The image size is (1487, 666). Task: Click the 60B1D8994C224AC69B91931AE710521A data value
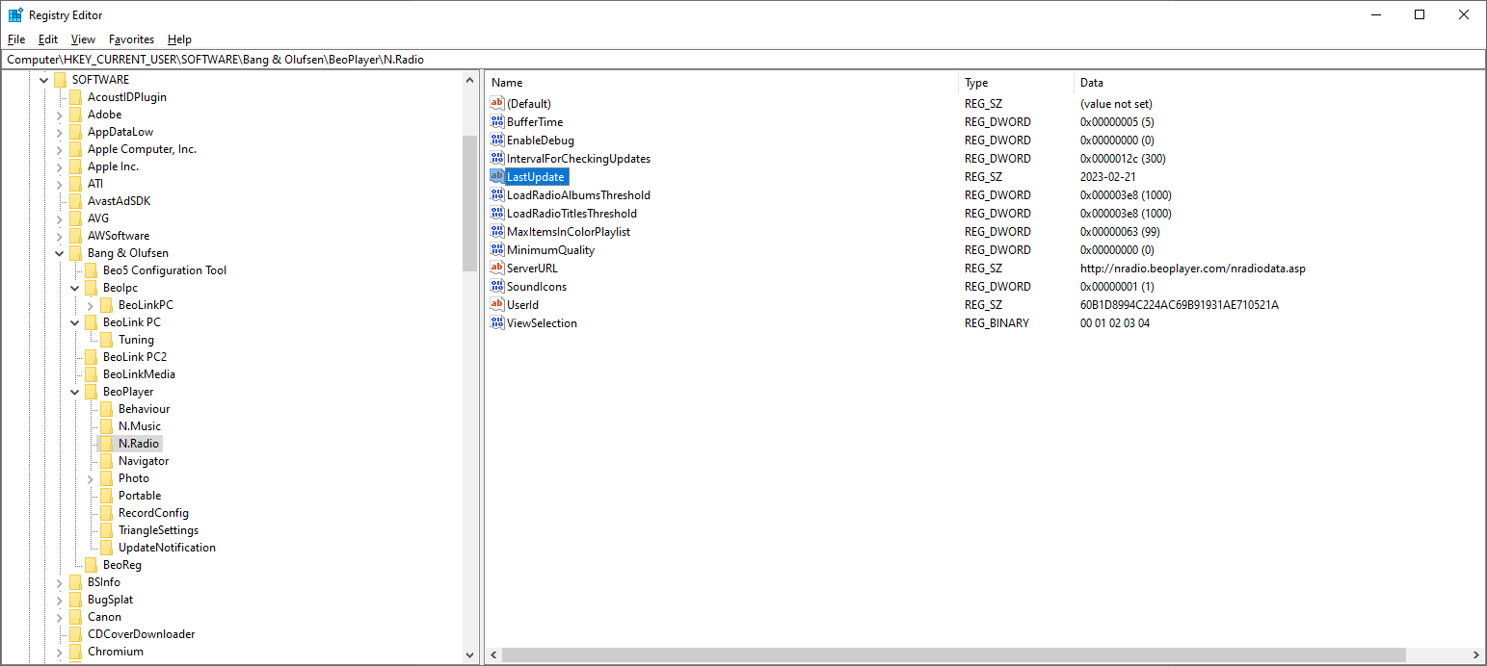coord(1179,305)
